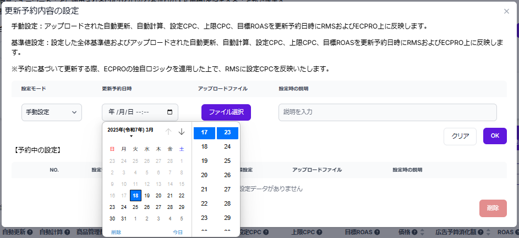Click the calendar icon in date field
The image size is (519, 238).
click(x=170, y=112)
